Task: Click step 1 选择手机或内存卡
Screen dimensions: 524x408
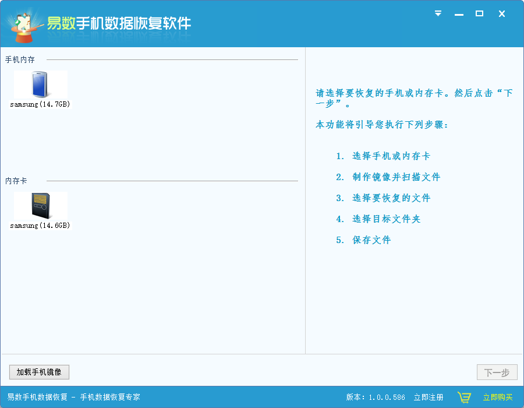Action: (x=384, y=156)
